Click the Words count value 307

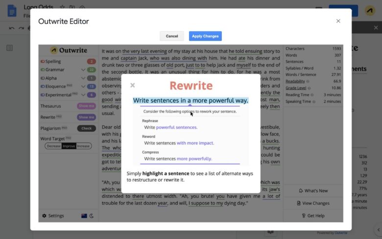pos(337,55)
